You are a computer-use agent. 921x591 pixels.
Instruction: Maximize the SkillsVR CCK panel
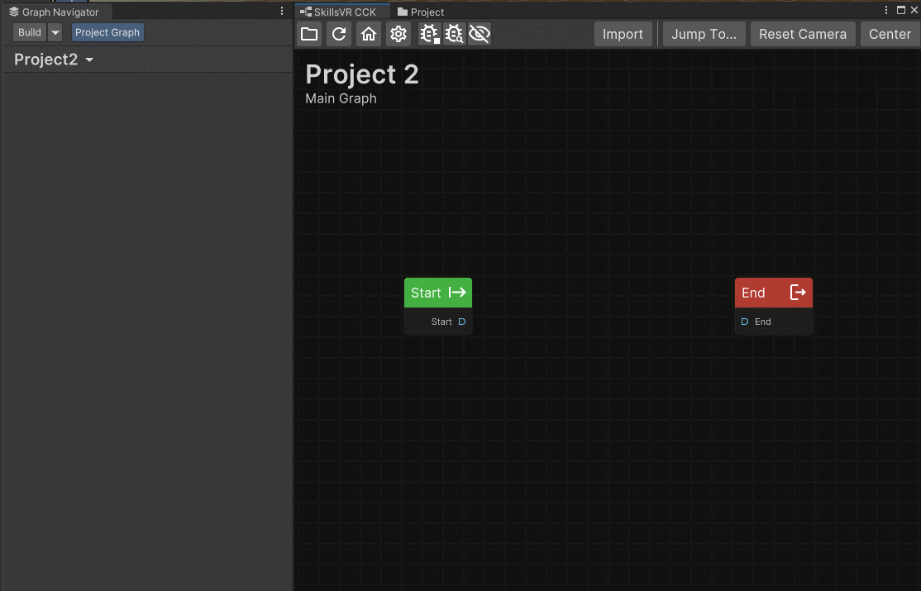point(901,10)
